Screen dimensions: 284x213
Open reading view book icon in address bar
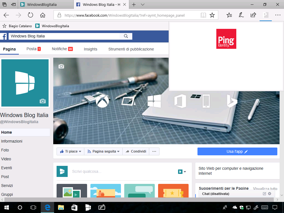click(x=203, y=15)
